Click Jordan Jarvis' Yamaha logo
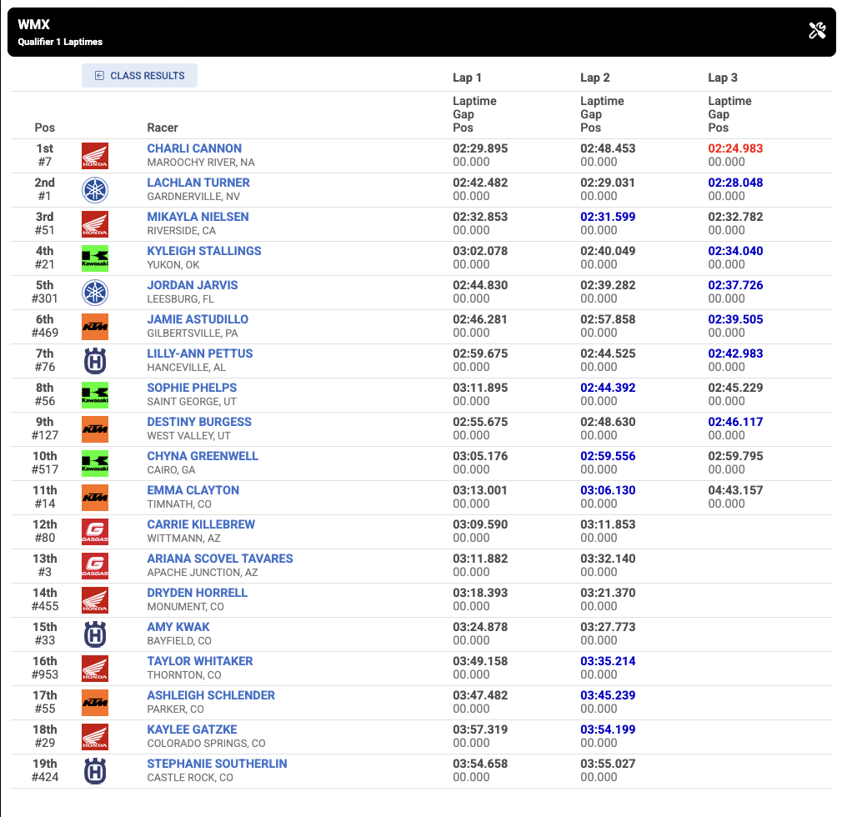 (95, 293)
